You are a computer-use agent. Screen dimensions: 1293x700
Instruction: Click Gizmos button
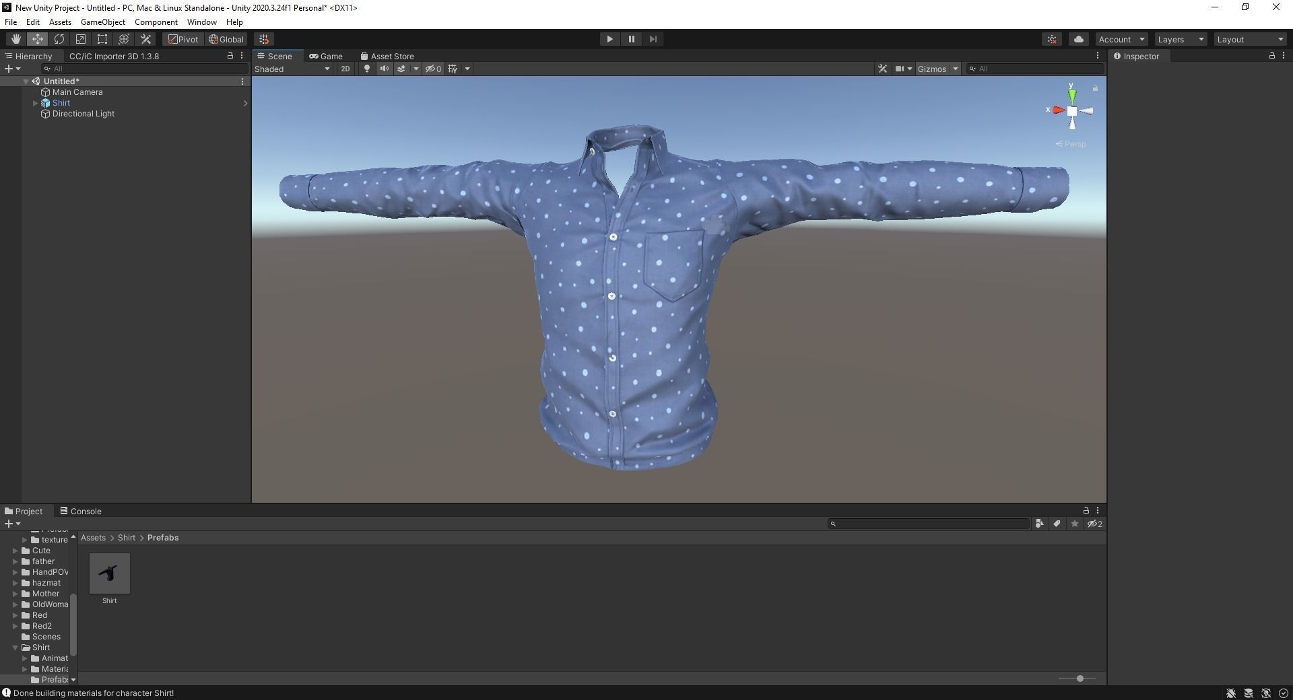coord(932,69)
